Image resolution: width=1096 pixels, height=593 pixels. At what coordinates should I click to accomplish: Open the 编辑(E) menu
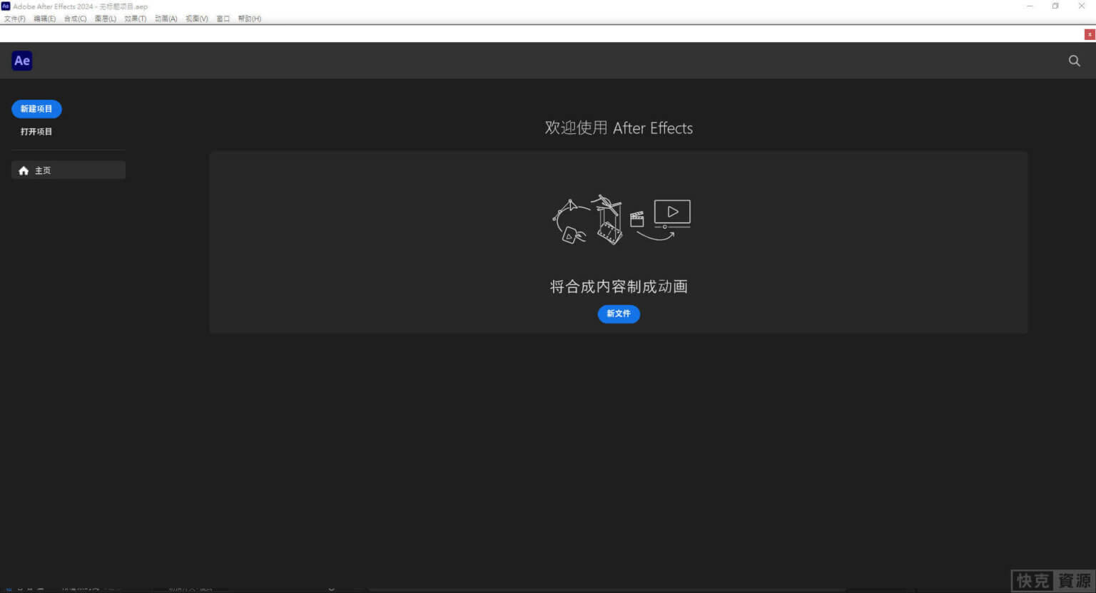(44, 19)
